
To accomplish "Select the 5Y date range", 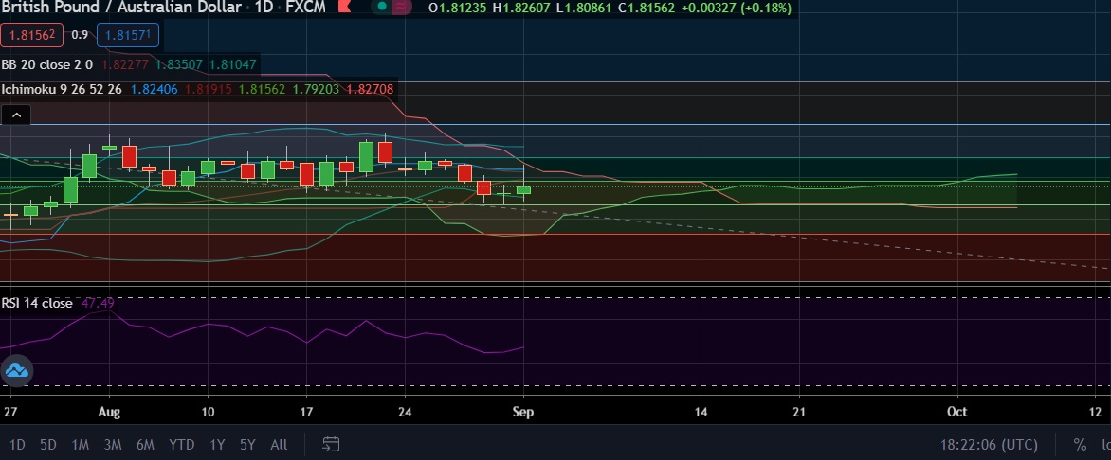I will pyautogui.click(x=247, y=445).
